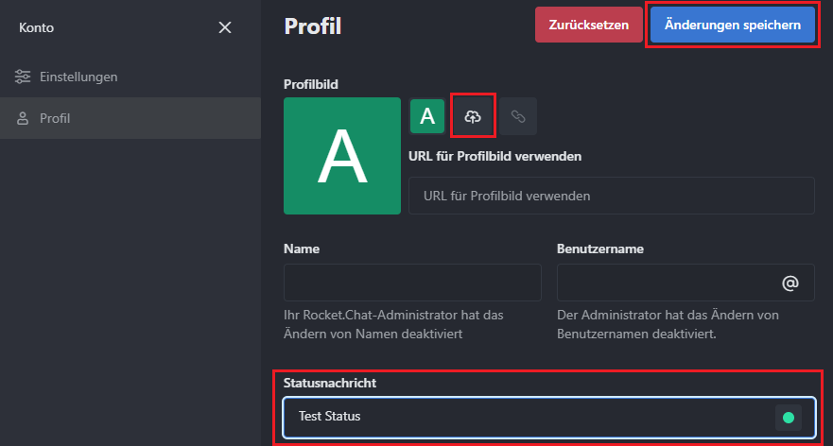
Task: Open the green online status selector
Action: 789,418
